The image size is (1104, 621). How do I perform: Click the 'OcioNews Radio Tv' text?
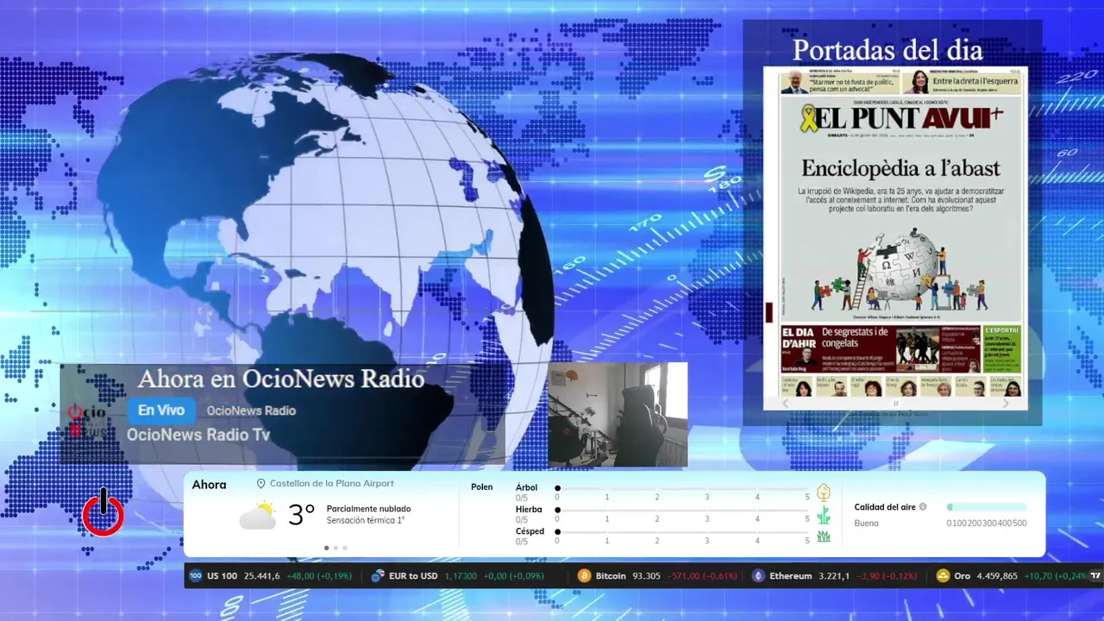tap(198, 435)
